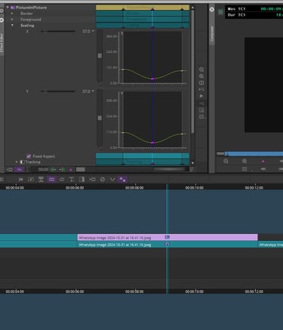Click the Mas TC1 timecode display
283x330 pixels.
coord(254,9)
